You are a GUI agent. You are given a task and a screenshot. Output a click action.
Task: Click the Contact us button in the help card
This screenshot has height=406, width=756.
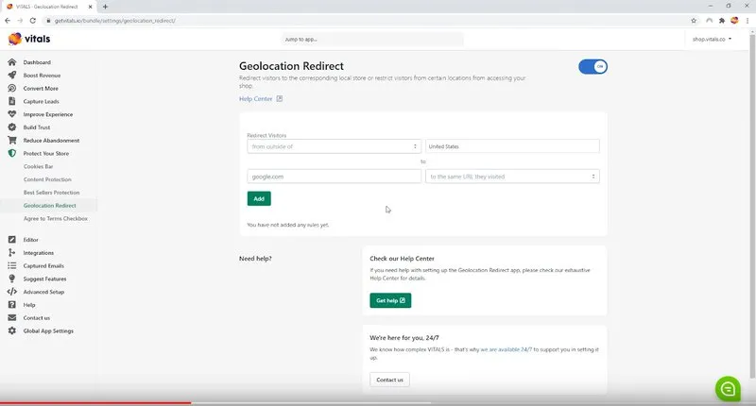coord(389,380)
